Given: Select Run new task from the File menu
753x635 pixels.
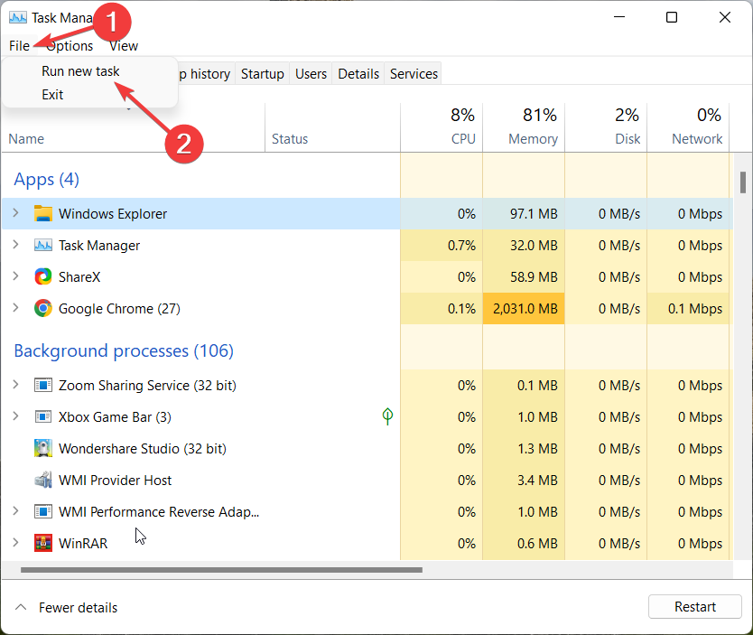Looking at the screenshot, I should point(80,70).
